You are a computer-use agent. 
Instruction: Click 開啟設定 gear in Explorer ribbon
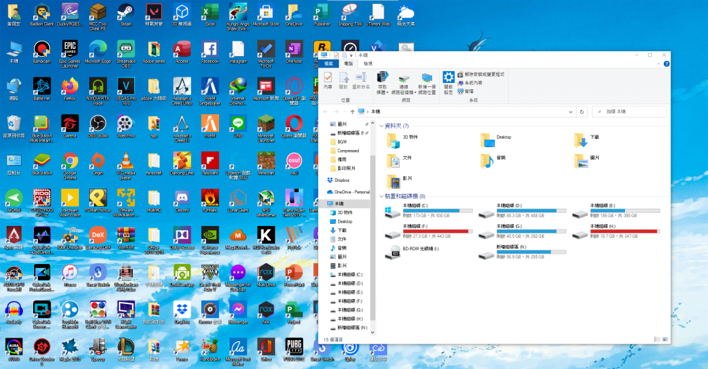click(x=448, y=82)
